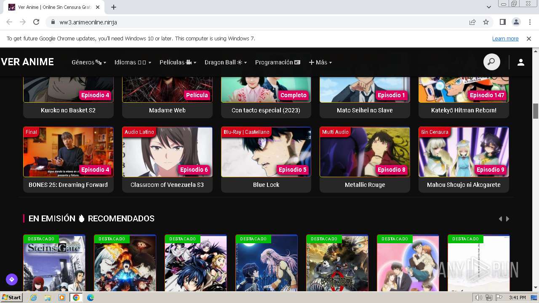Viewport: 539px width, 303px height.
Task: Open the Steins;Gate featured poster
Action: point(54,263)
